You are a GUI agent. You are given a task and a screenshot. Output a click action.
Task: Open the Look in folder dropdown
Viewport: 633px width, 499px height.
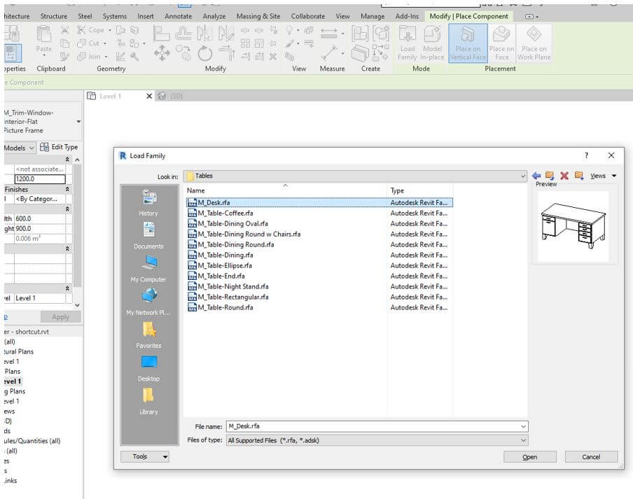pos(523,176)
